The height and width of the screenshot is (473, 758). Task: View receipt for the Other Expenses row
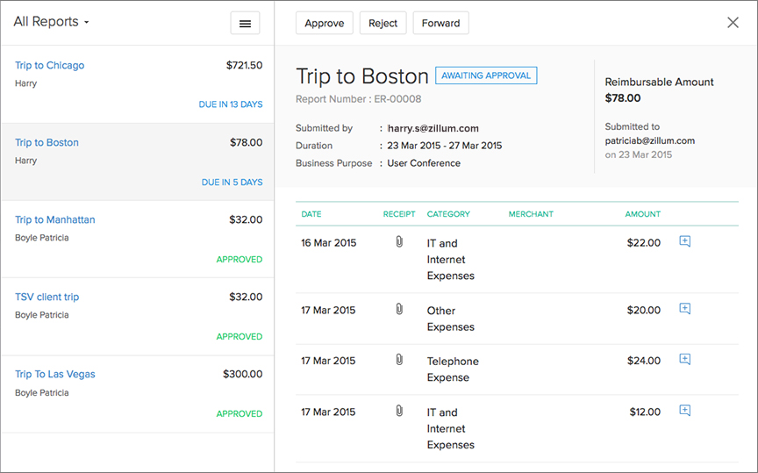point(399,309)
